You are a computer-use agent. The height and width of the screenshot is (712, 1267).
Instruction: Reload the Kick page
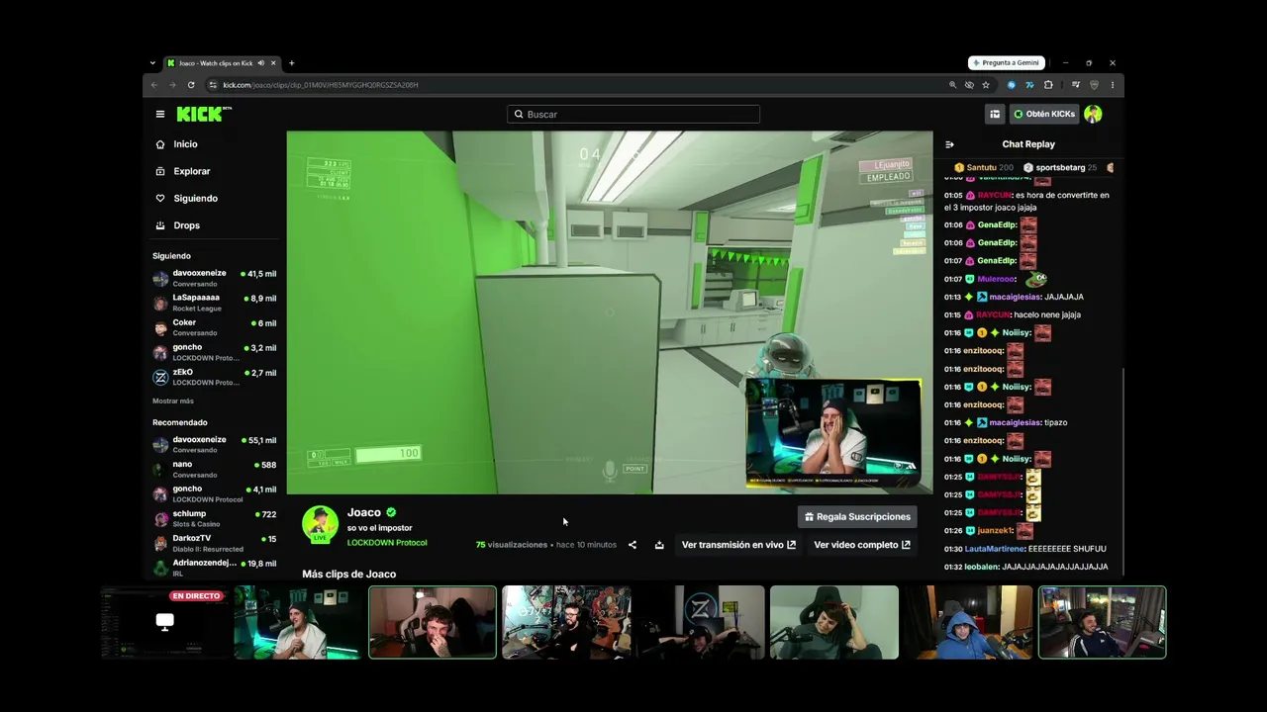191,85
